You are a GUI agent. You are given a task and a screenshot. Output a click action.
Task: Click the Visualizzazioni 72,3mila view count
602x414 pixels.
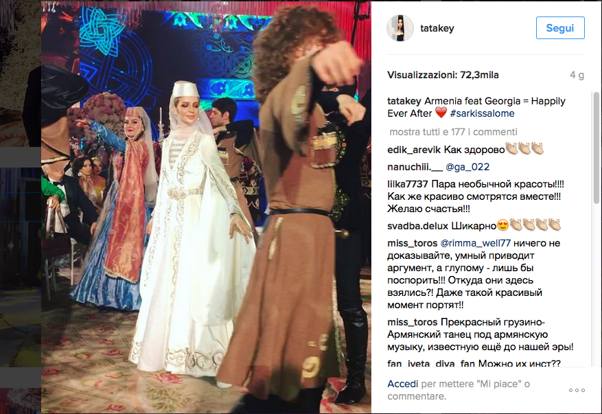[443, 75]
